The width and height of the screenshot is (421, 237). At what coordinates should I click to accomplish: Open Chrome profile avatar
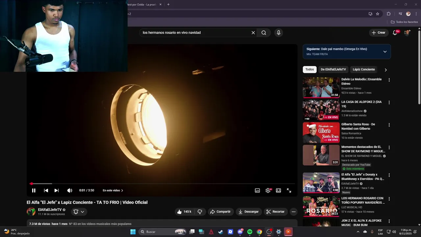(408, 14)
